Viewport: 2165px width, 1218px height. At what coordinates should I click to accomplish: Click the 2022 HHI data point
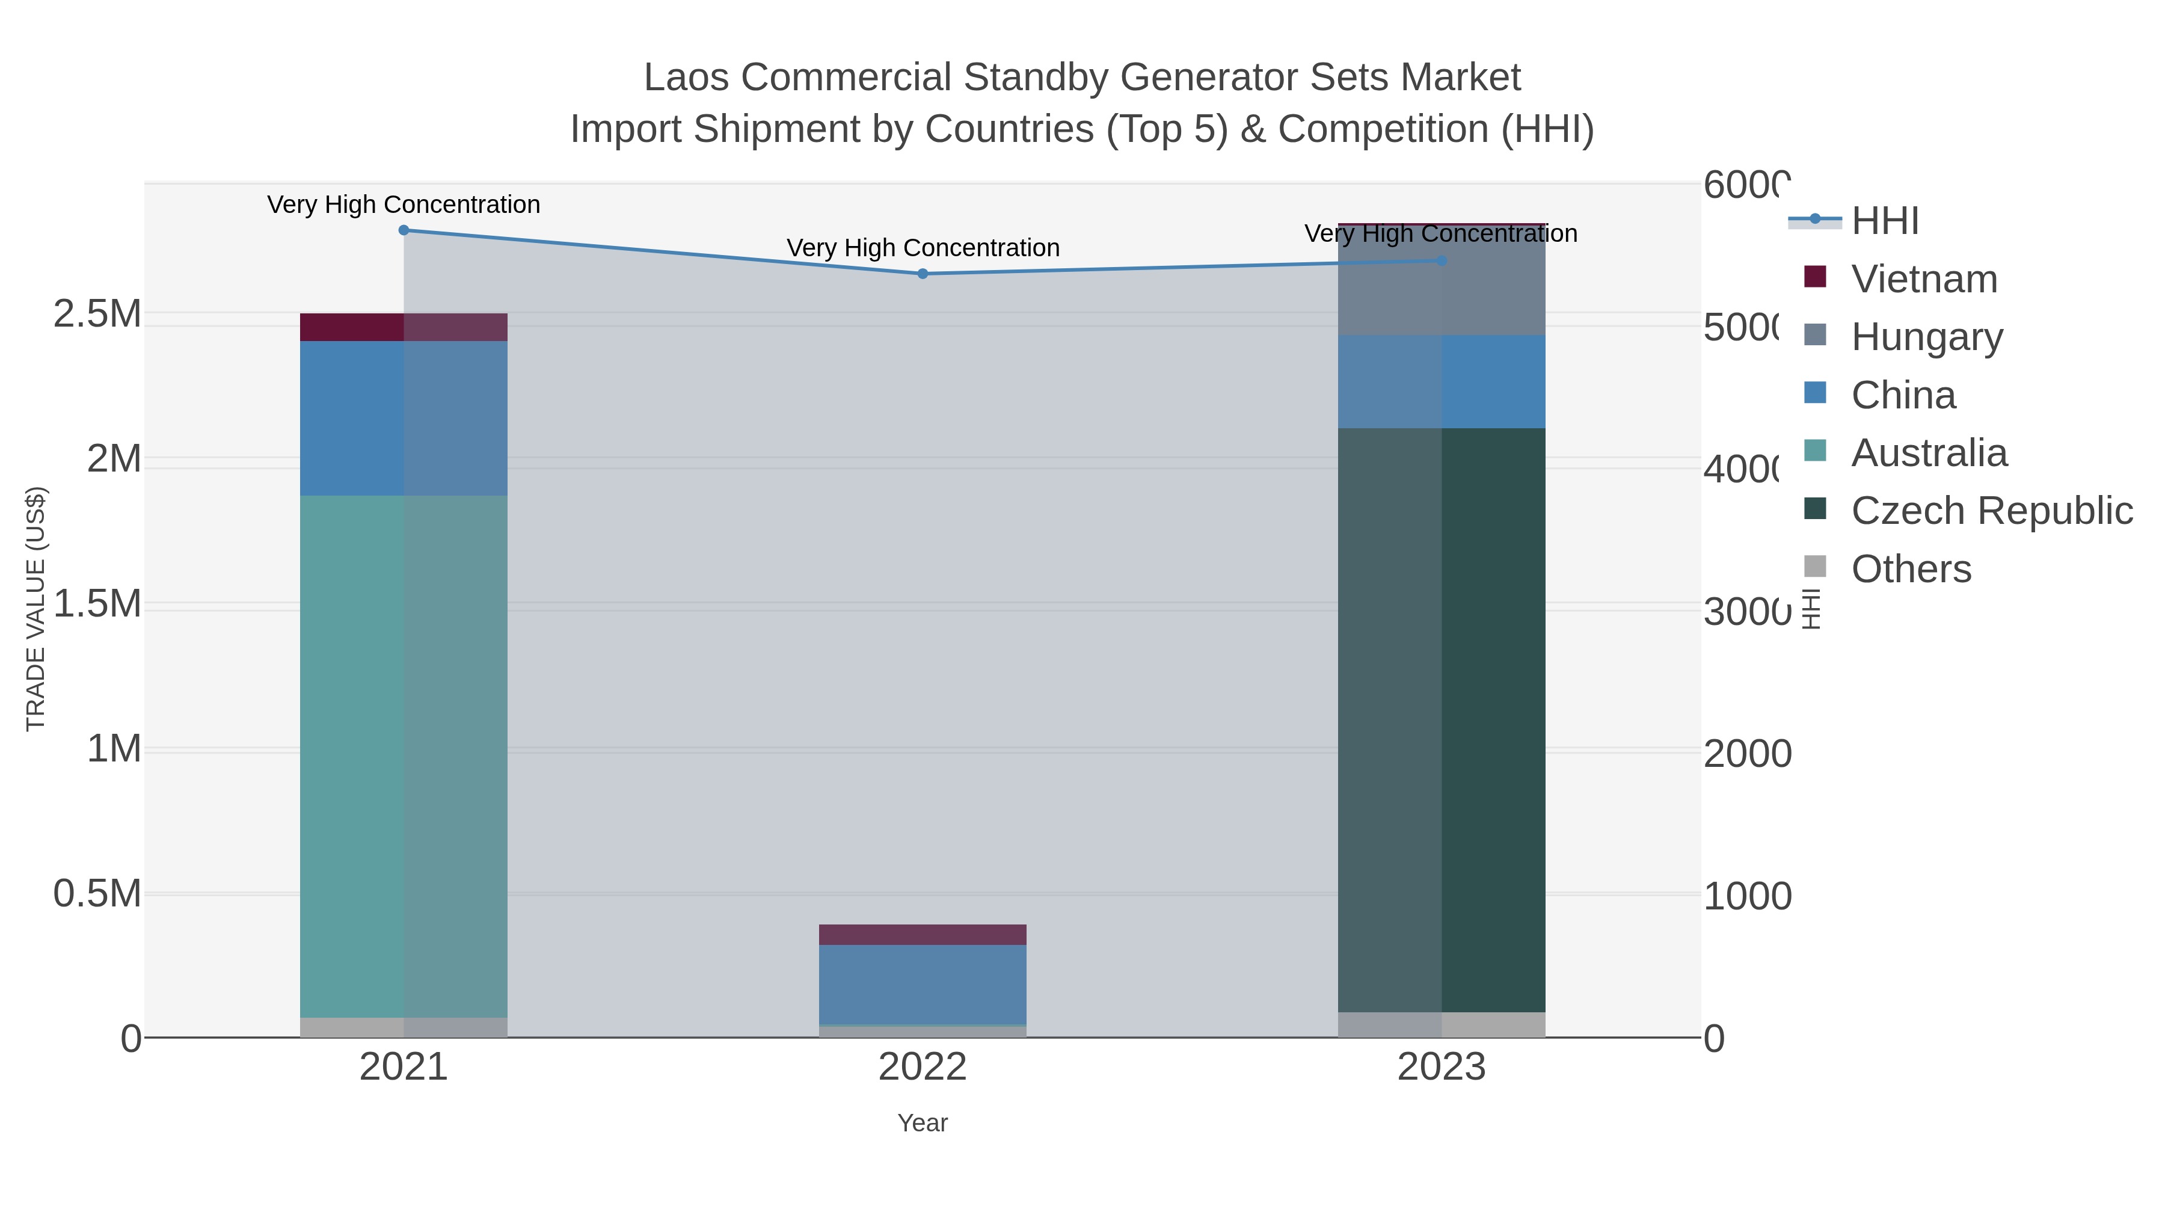923,273
